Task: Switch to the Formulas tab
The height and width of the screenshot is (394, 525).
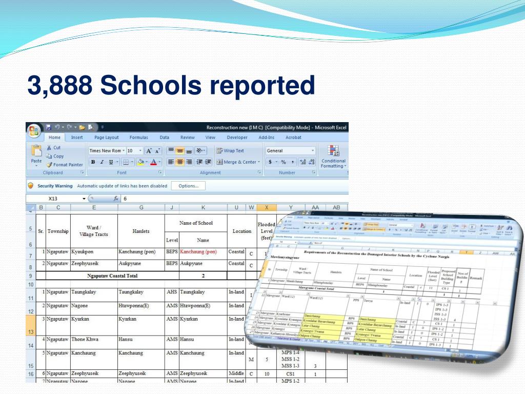Action: pyautogui.click(x=138, y=137)
